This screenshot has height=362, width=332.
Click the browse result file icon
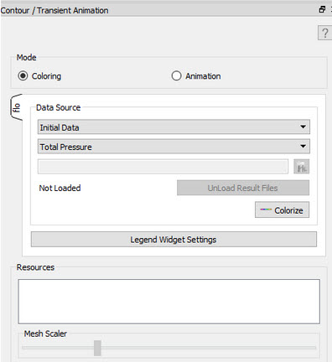coord(301,167)
